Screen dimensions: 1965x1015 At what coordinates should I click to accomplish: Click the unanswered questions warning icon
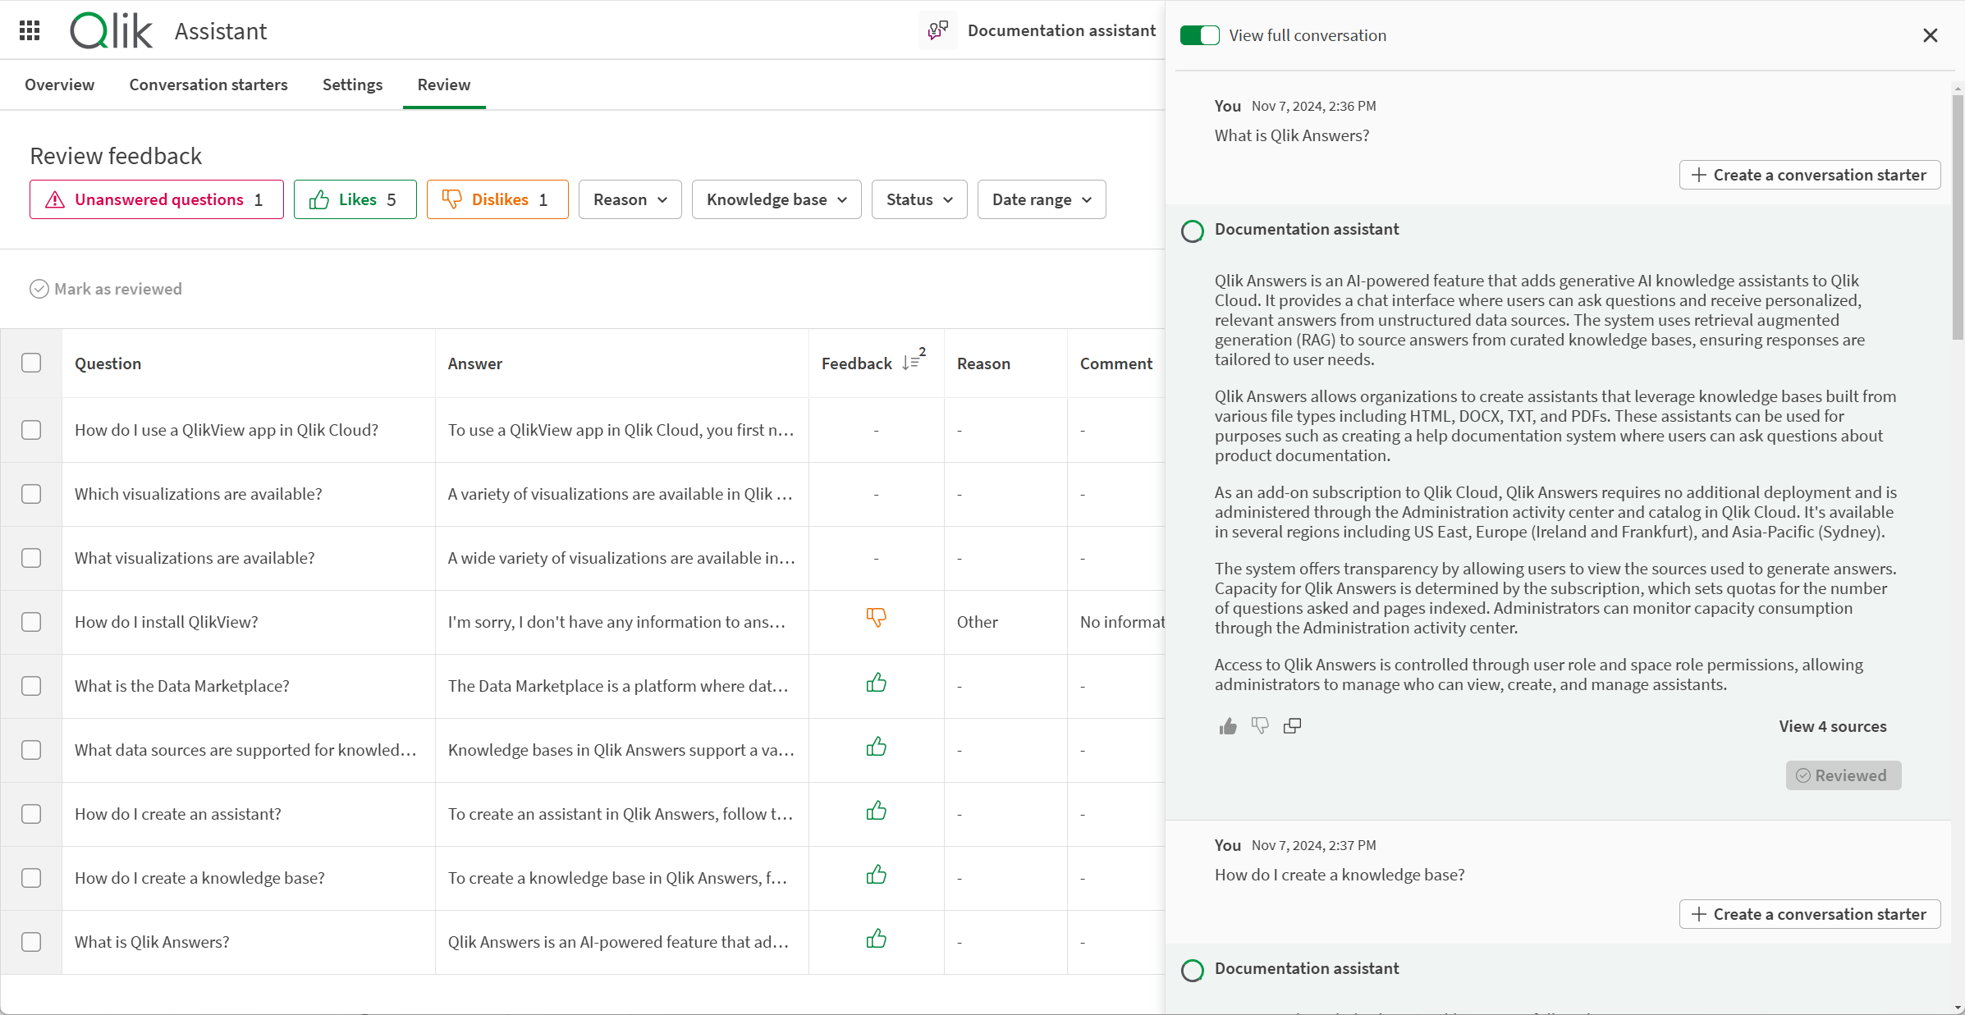54,198
